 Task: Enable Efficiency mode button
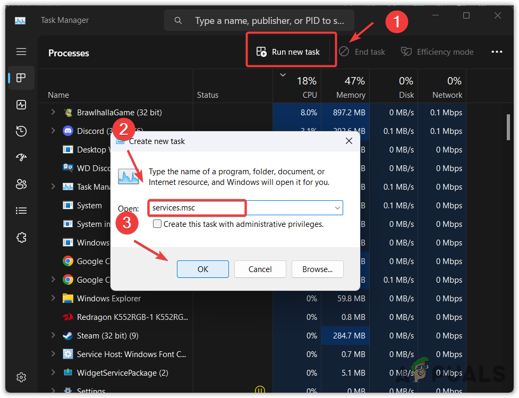click(437, 52)
